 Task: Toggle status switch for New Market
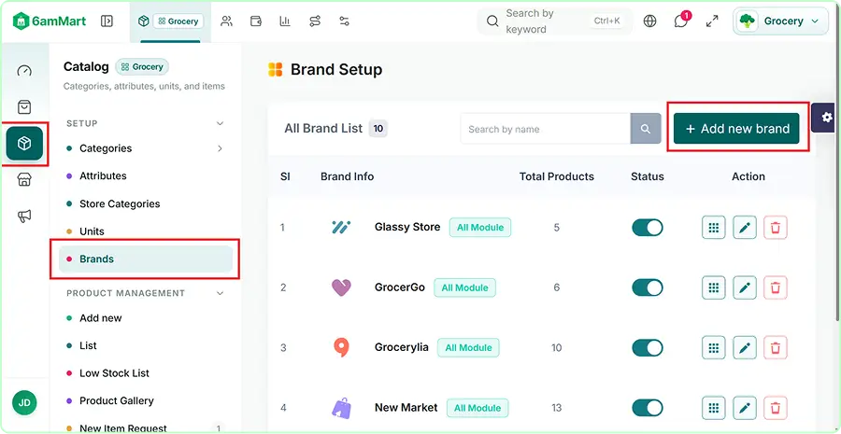tap(648, 408)
